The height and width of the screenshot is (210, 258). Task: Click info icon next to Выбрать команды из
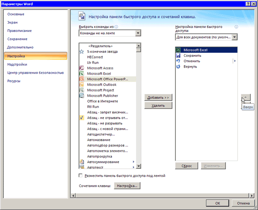pos(116,27)
